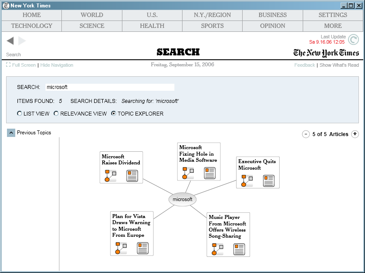The image size is (365, 273).
Task: Select the Relevance View radio button
Action: click(x=56, y=113)
